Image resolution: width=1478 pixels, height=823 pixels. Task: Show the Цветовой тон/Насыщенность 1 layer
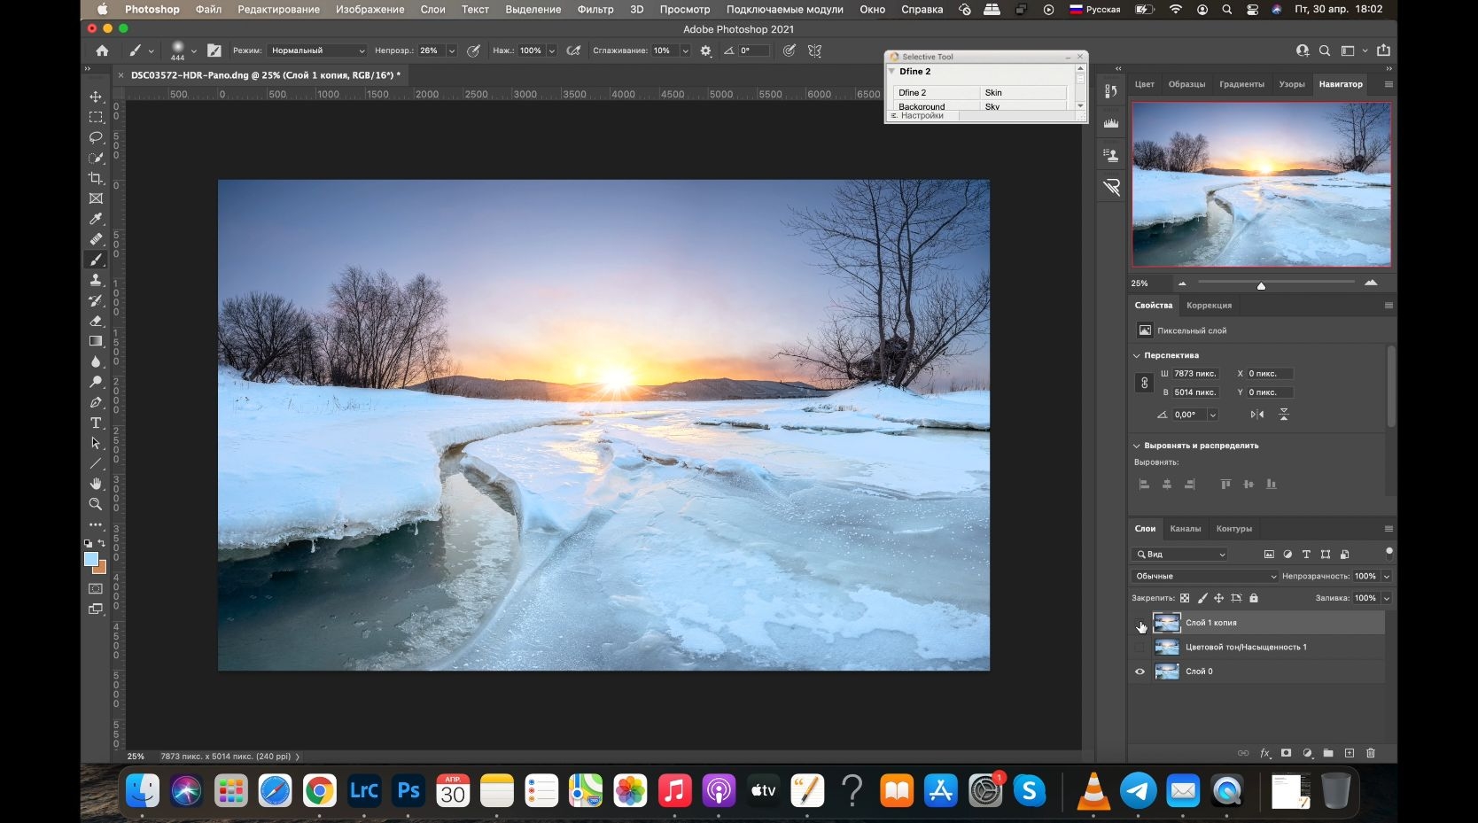pyautogui.click(x=1140, y=648)
